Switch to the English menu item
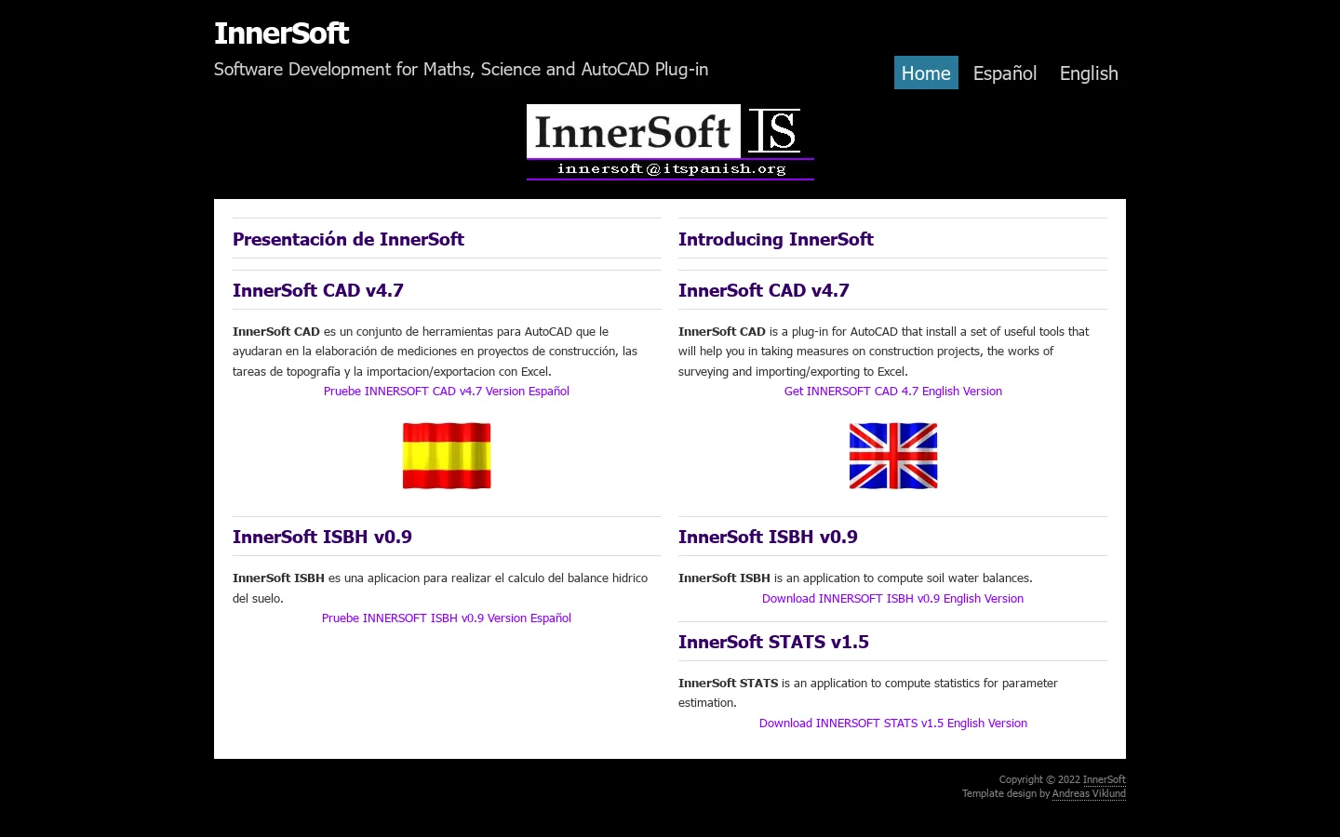The height and width of the screenshot is (837, 1340). click(x=1089, y=73)
